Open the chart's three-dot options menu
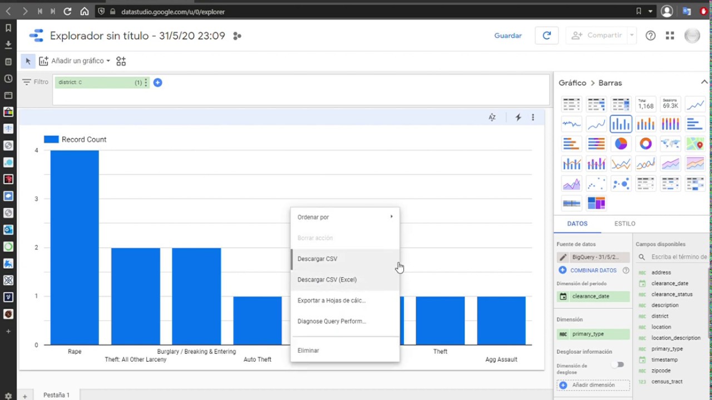This screenshot has width=712, height=400. pyautogui.click(x=533, y=117)
